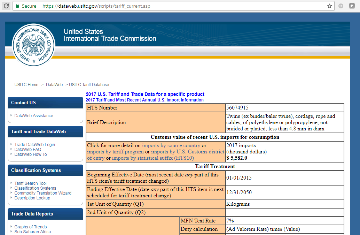Click the 1st Unit of Quantity (Q1) label
This screenshot has height=235, width=360.
coord(115,204)
